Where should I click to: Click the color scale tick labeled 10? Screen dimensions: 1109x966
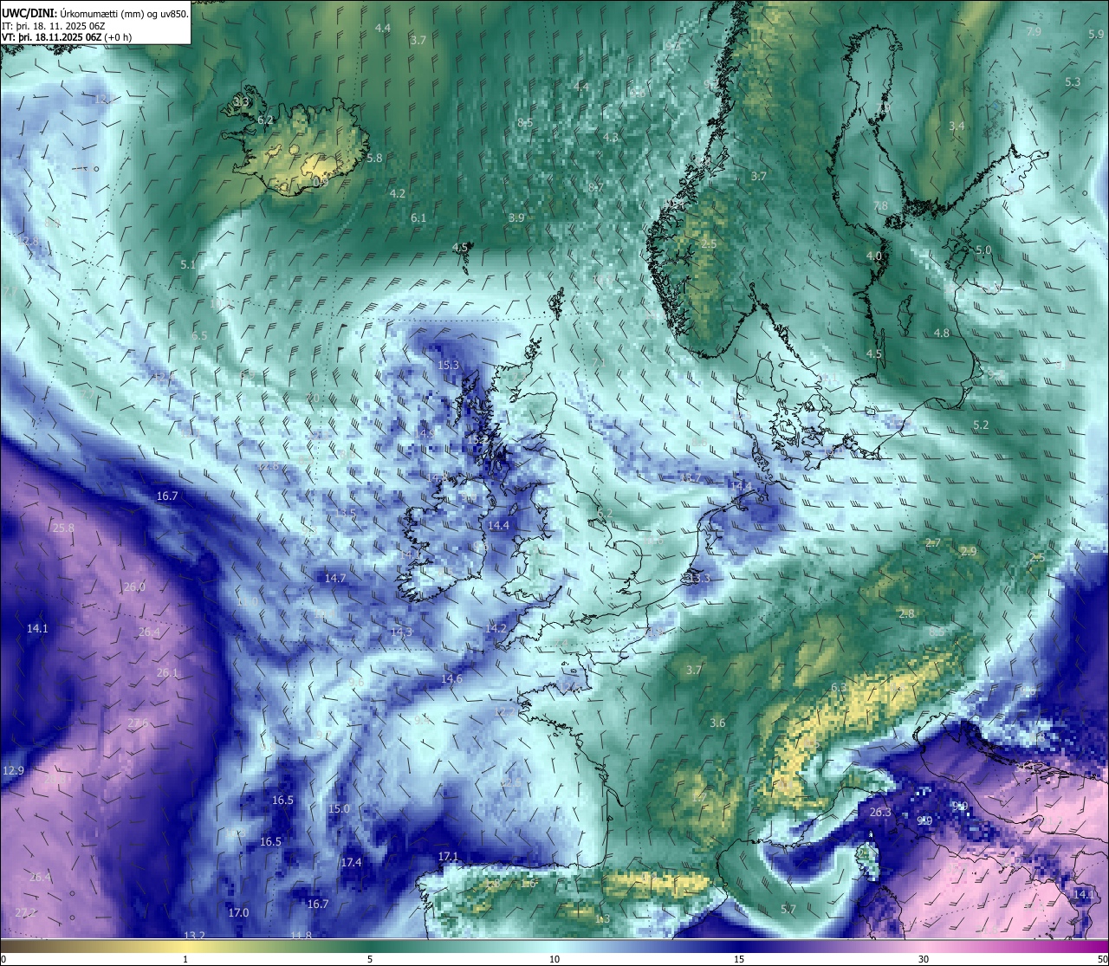[554, 959]
